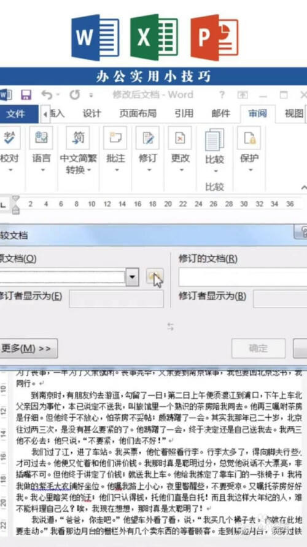Switch to the 设计 tab

click(x=92, y=113)
